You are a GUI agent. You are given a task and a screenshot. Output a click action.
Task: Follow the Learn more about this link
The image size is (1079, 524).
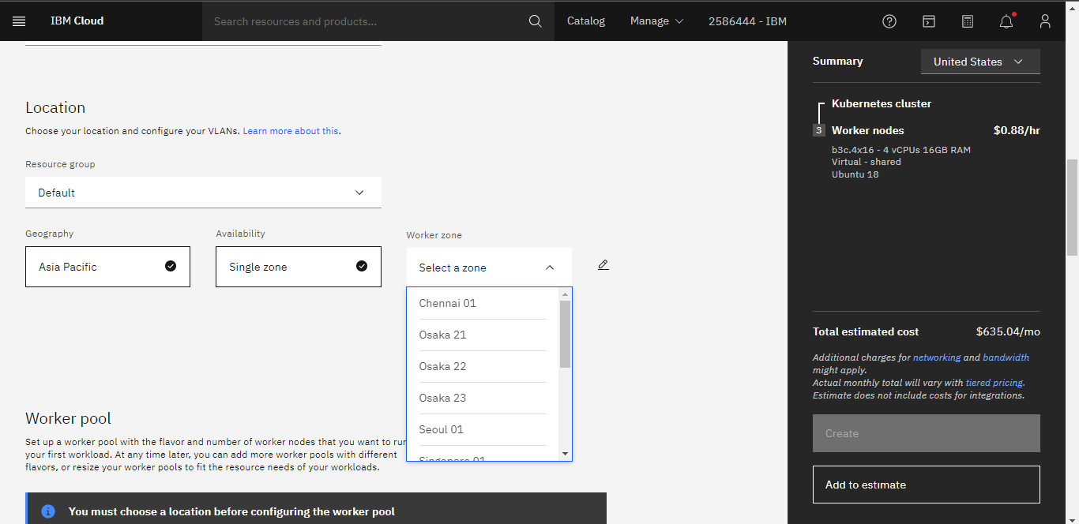click(x=291, y=131)
